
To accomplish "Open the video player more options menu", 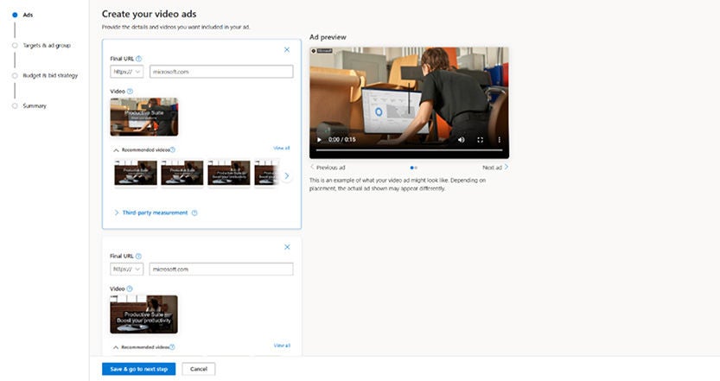I will coord(499,139).
